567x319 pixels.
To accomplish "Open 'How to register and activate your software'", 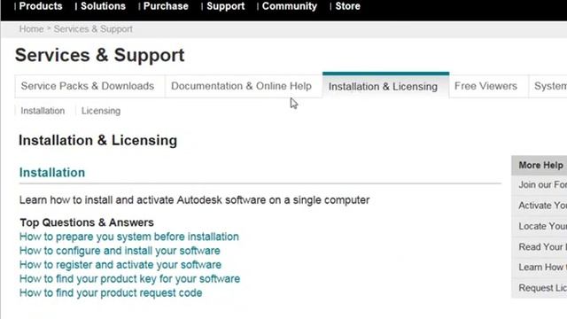I will pos(120,265).
